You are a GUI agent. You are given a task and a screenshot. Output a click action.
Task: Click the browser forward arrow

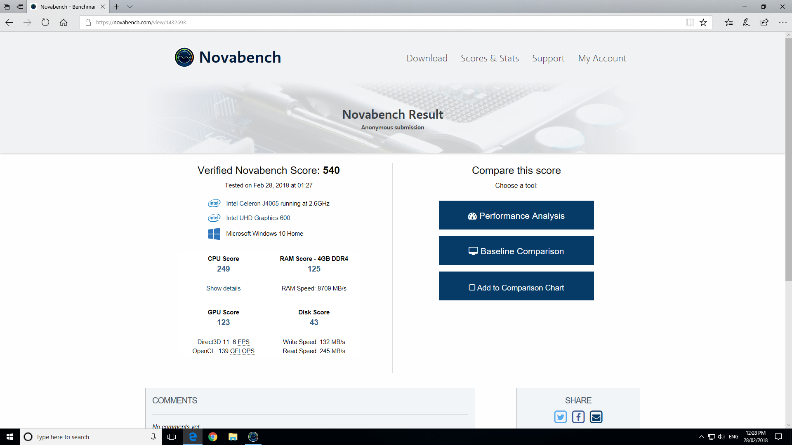(27, 22)
